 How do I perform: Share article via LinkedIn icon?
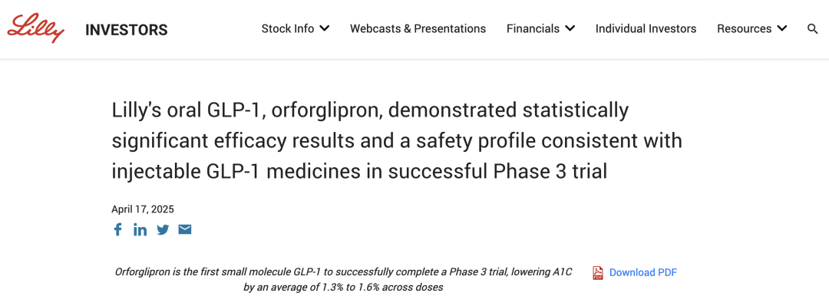[140, 229]
